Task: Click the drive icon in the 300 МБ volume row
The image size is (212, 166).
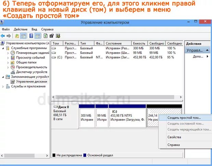Action: 54,48
